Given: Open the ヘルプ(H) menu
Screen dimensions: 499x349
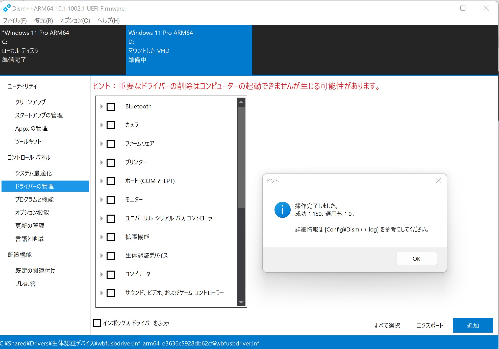Looking at the screenshot, I should [x=109, y=20].
